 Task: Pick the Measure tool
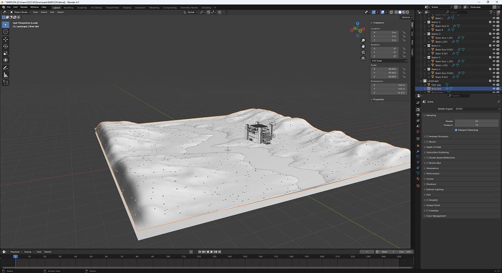click(x=5, y=75)
